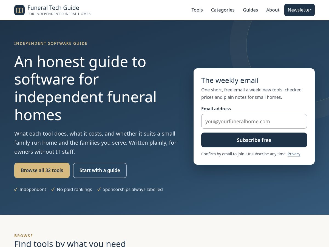Screen dimensions: 329x247
Task: Click the 'No paid rankings' text
Action: point(75,189)
